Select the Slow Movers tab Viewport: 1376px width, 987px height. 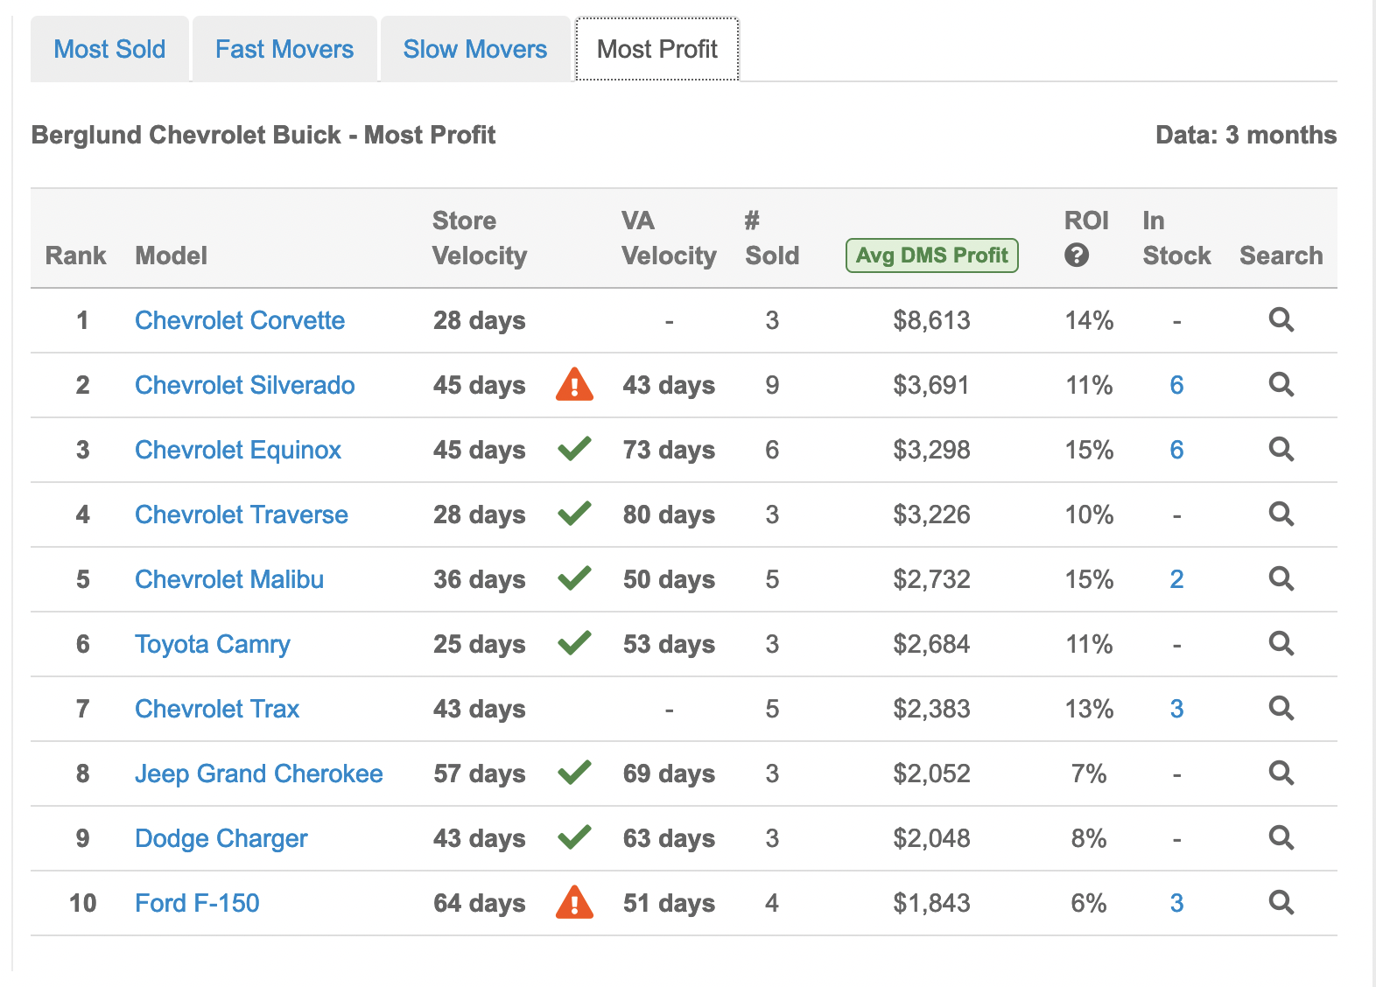click(x=475, y=49)
